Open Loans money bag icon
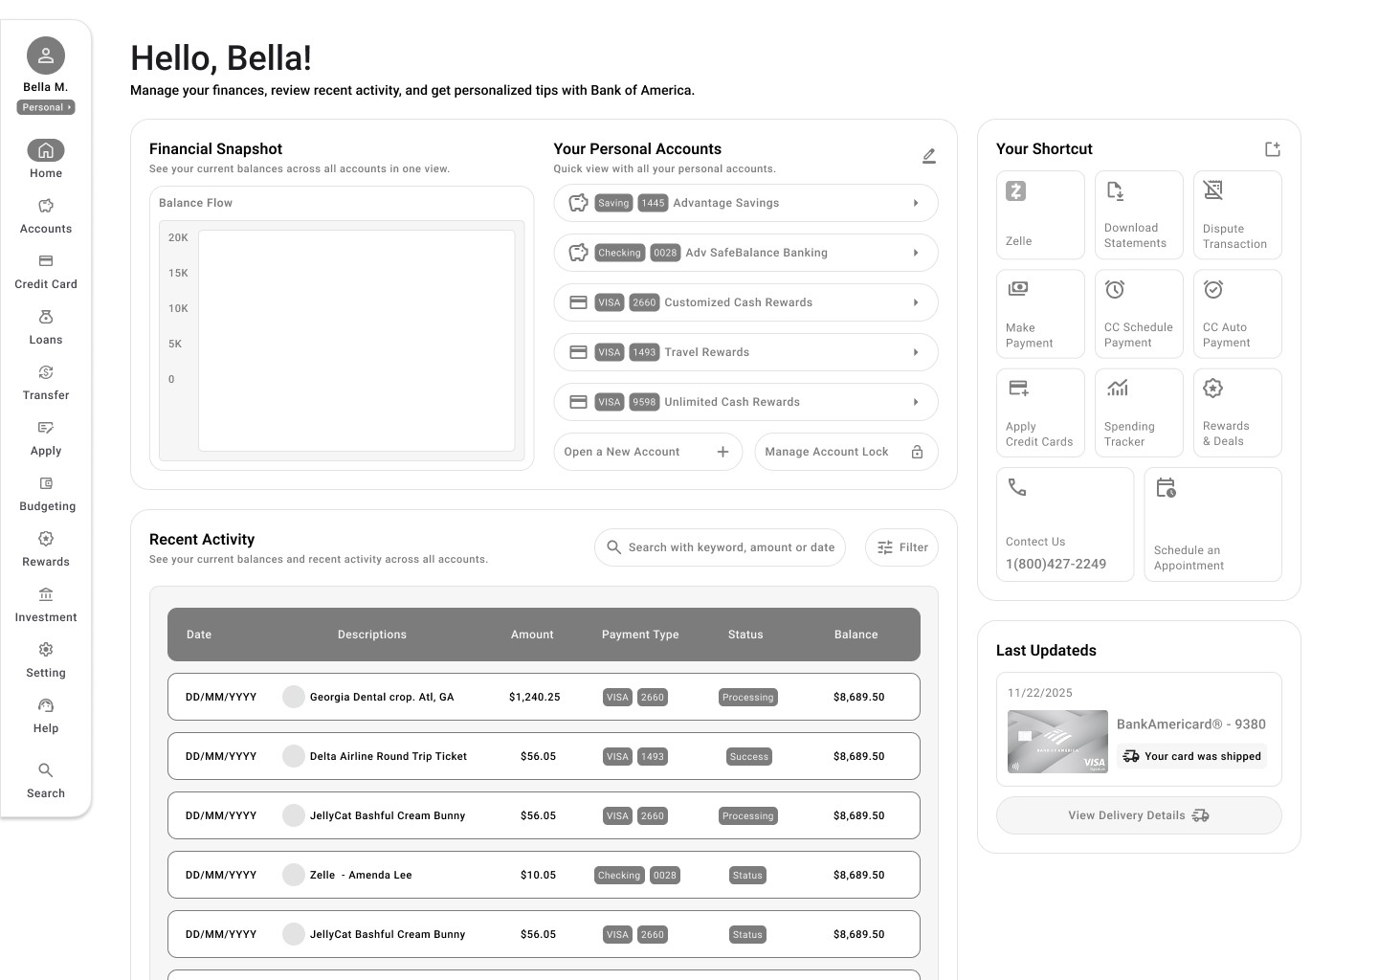1378x980 pixels. coord(46,317)
